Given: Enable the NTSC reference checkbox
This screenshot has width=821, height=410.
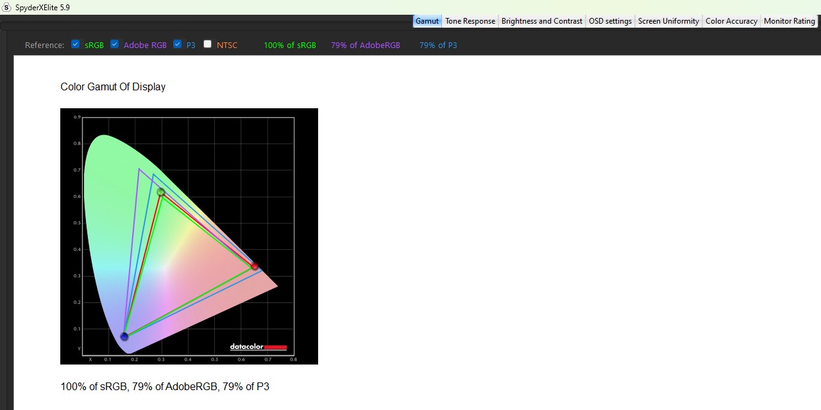Looking at the screenshot, I should click(208, 44).
